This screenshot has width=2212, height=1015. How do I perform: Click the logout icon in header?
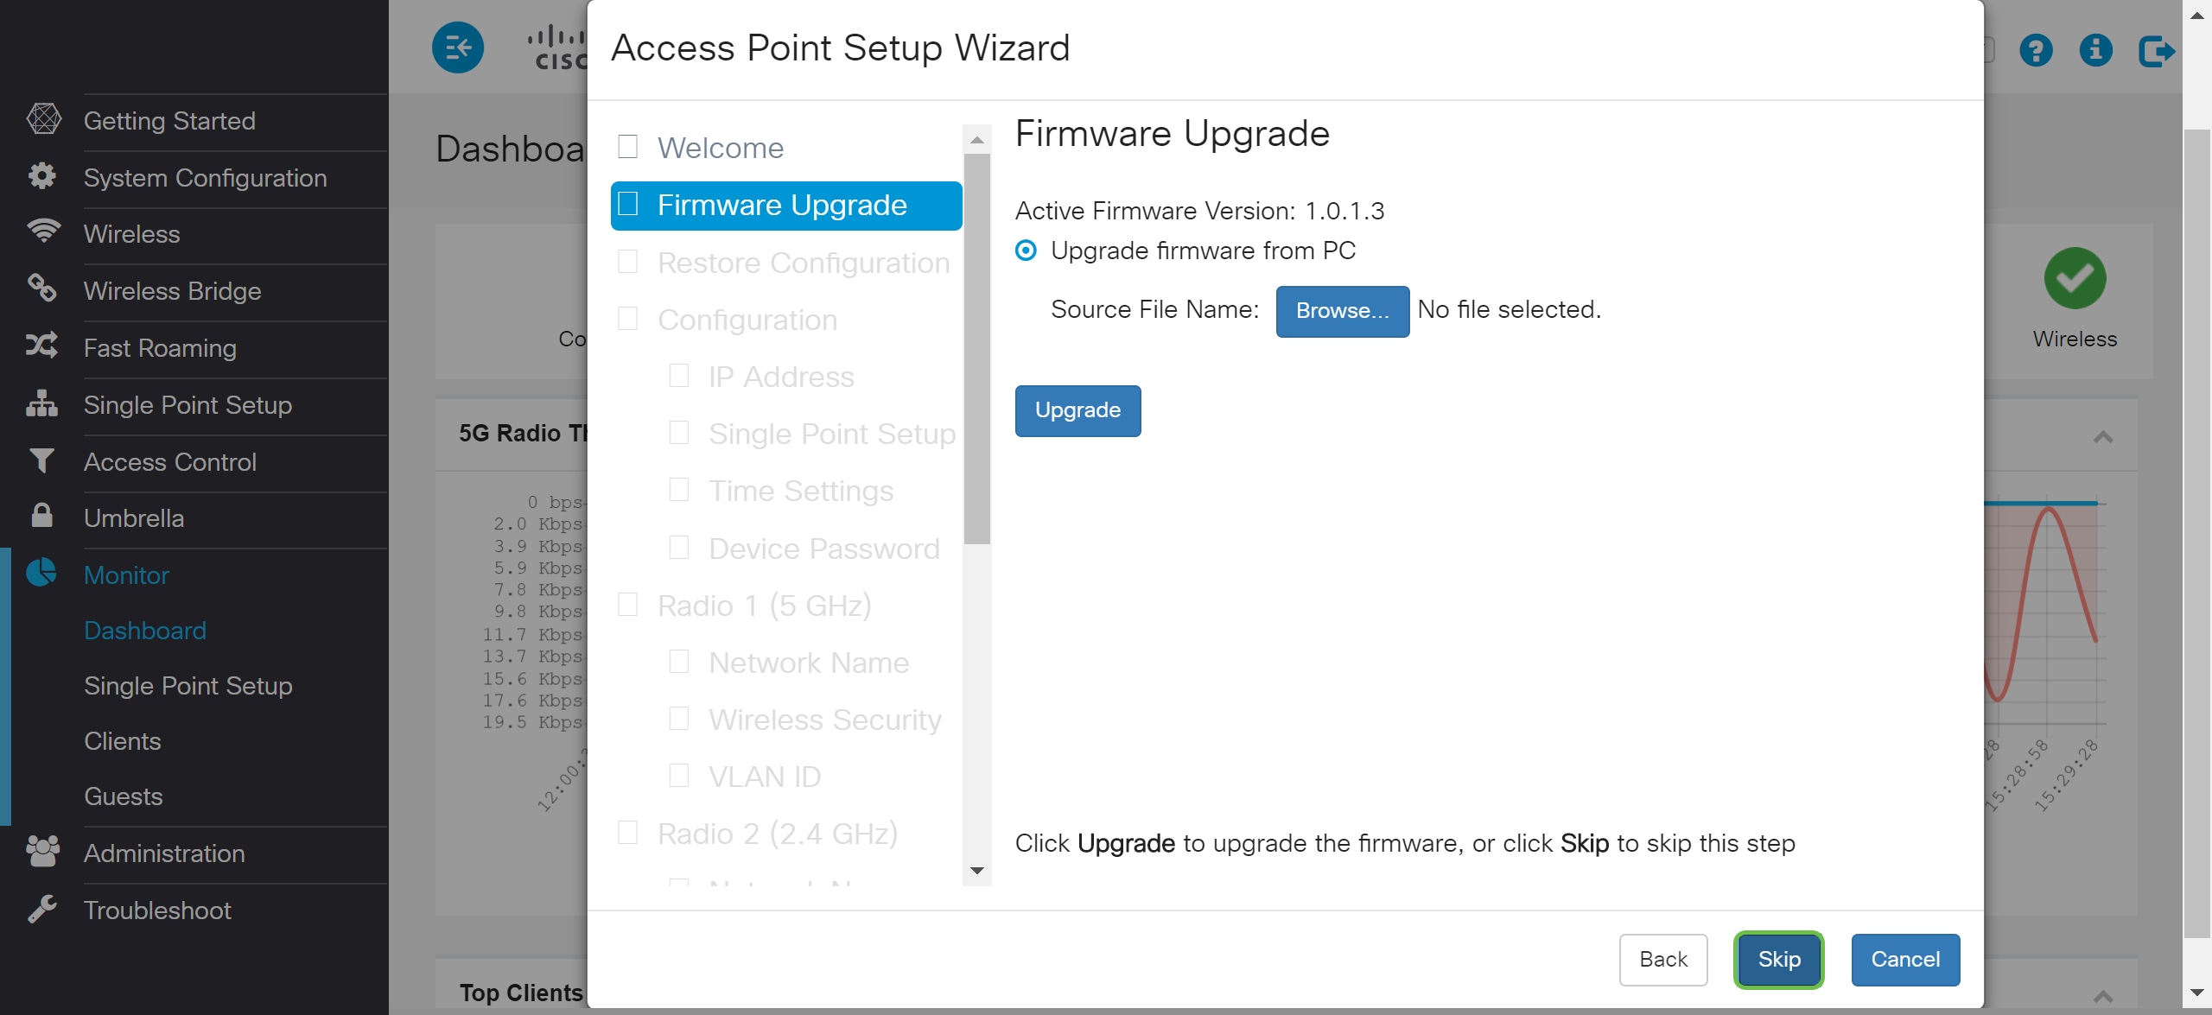tap(2156, 51)
